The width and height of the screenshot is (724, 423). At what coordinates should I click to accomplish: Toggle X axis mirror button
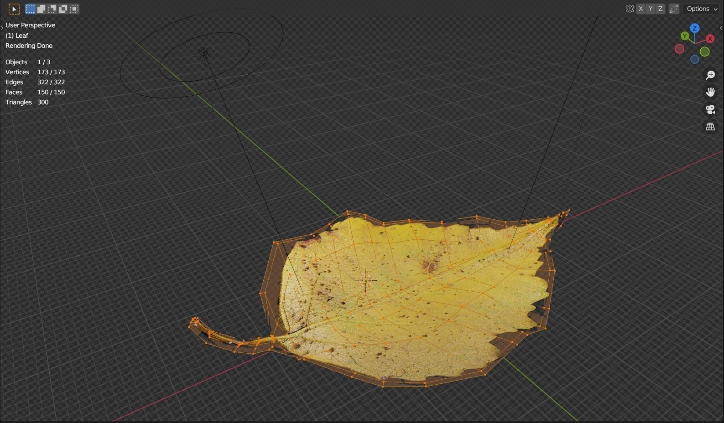(x=641, y=9)
